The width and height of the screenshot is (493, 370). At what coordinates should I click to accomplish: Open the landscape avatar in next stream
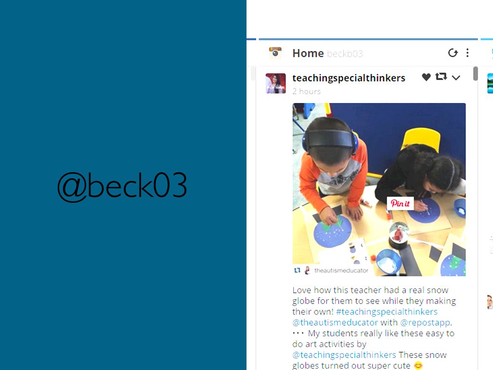pyautogui.click(x=490, y=83)
